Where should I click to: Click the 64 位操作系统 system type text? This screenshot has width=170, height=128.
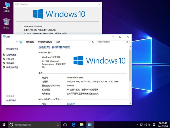[82, 90]
